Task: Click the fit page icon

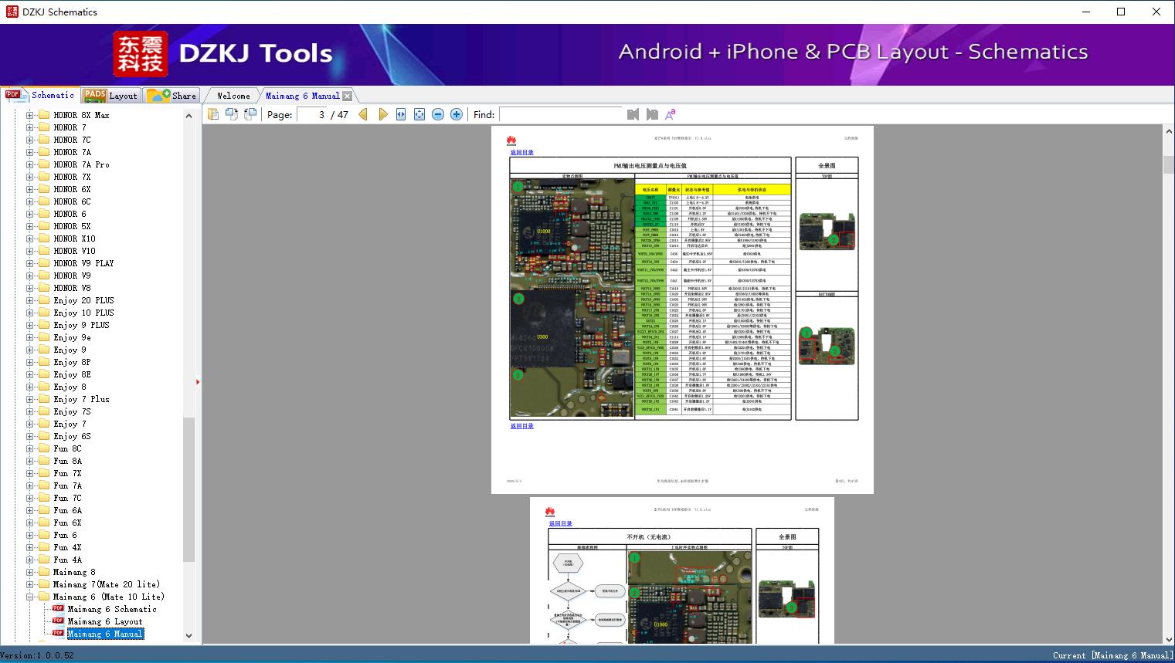Action: 419,114
